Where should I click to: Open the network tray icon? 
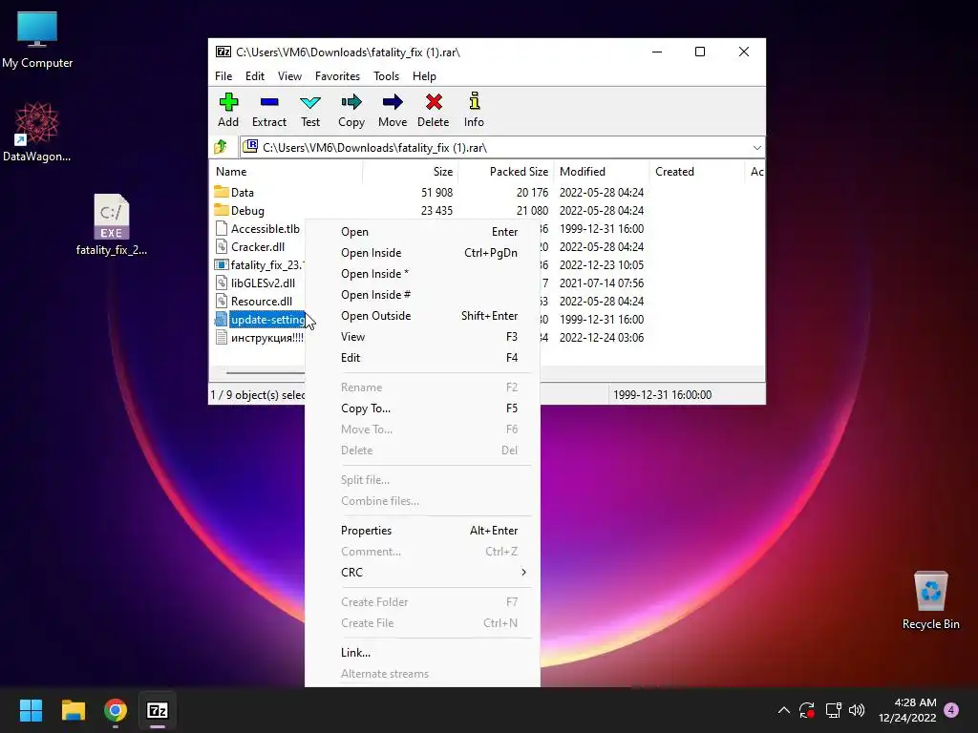coord(833,710)
